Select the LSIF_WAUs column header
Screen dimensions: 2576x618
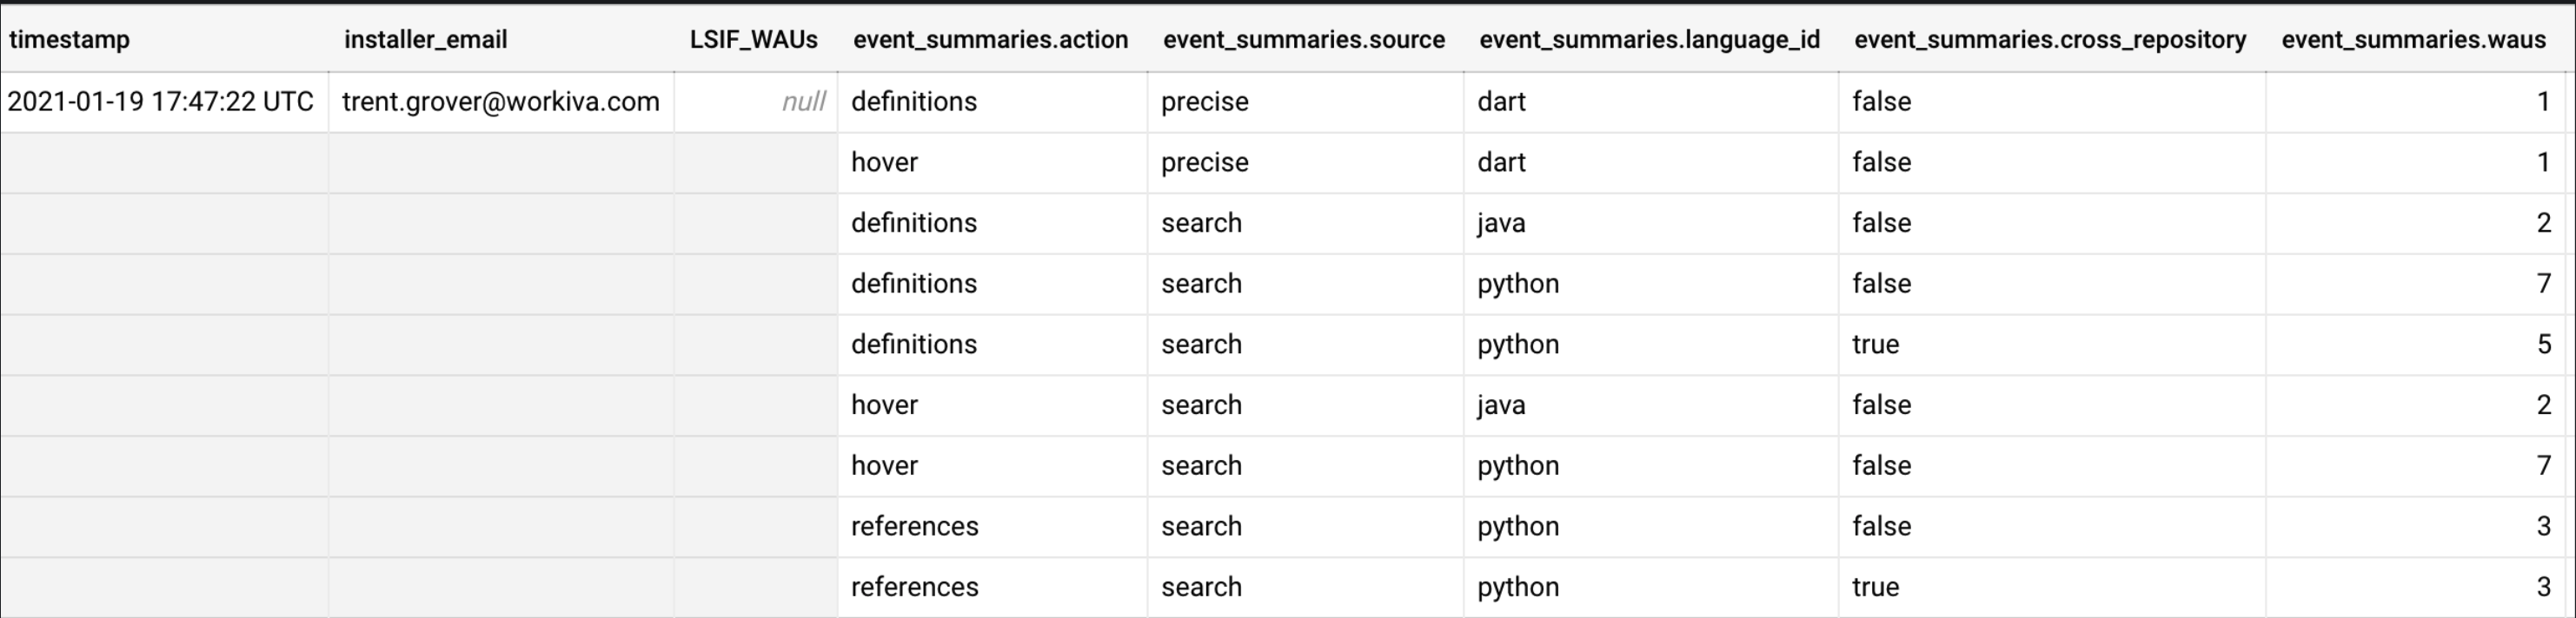[753, 40]
